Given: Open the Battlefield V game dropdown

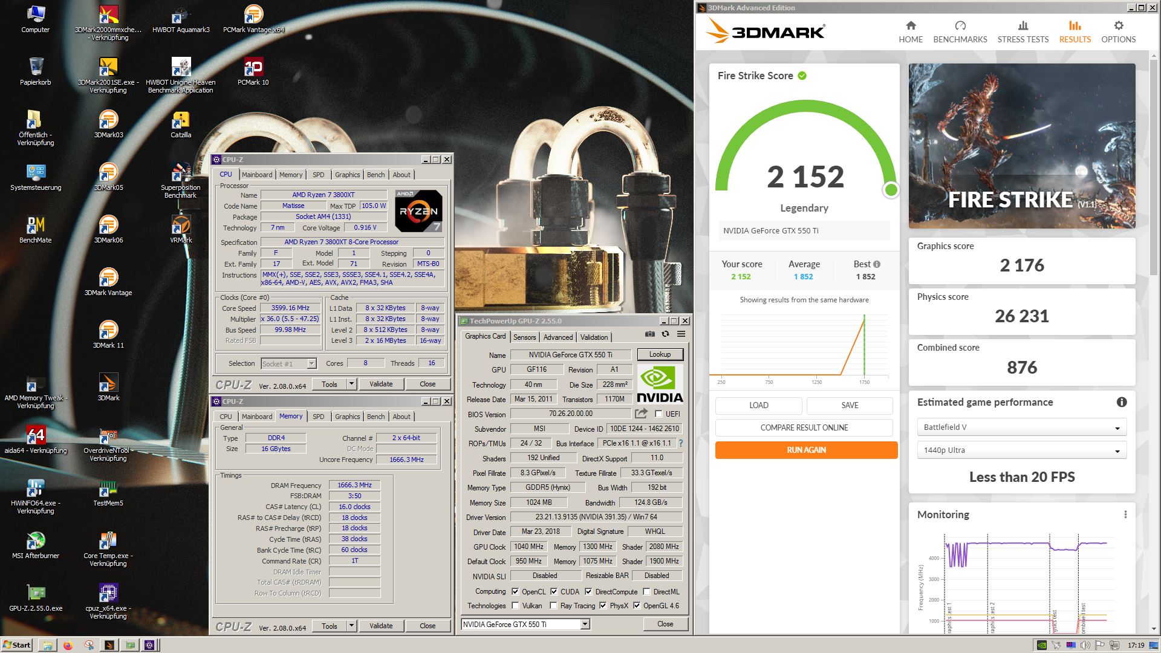Looking at the screenshot, I should point(1021,427).
